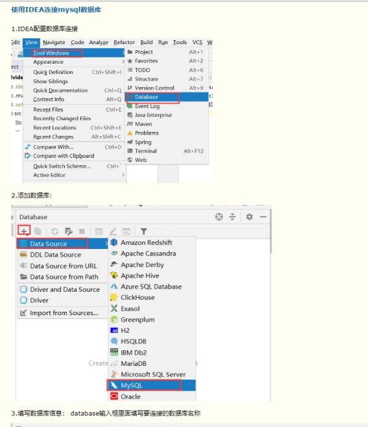Open Recent Files entry

click(74, 109)
